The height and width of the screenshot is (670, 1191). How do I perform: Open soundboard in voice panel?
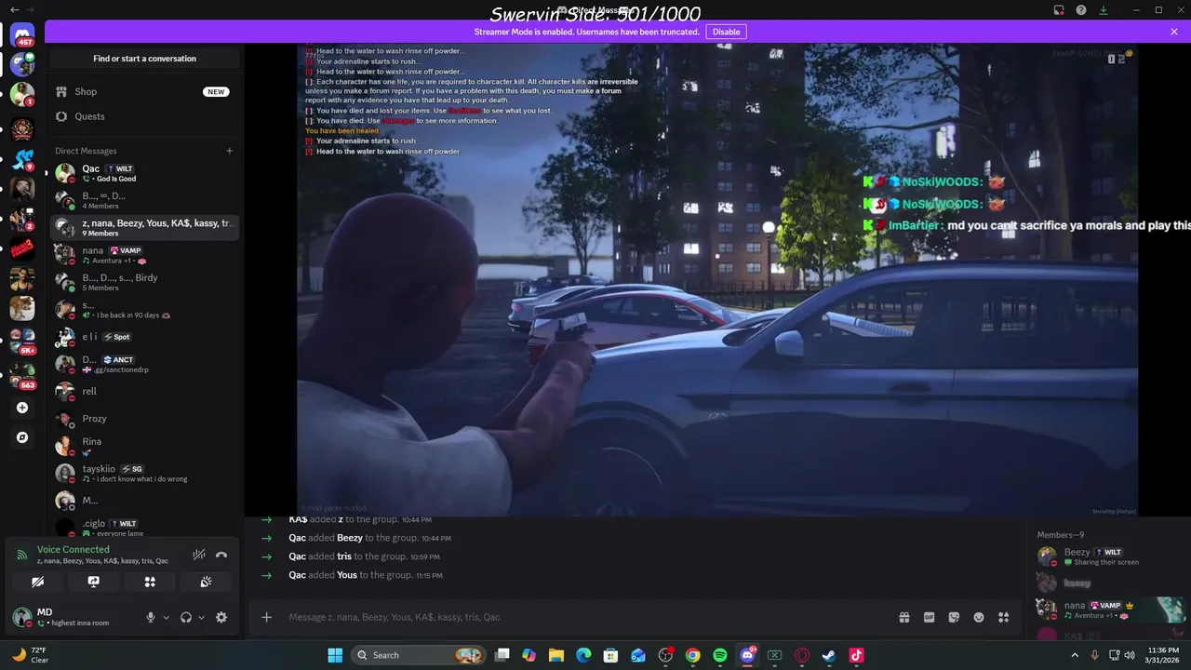(x=206, y=582)
